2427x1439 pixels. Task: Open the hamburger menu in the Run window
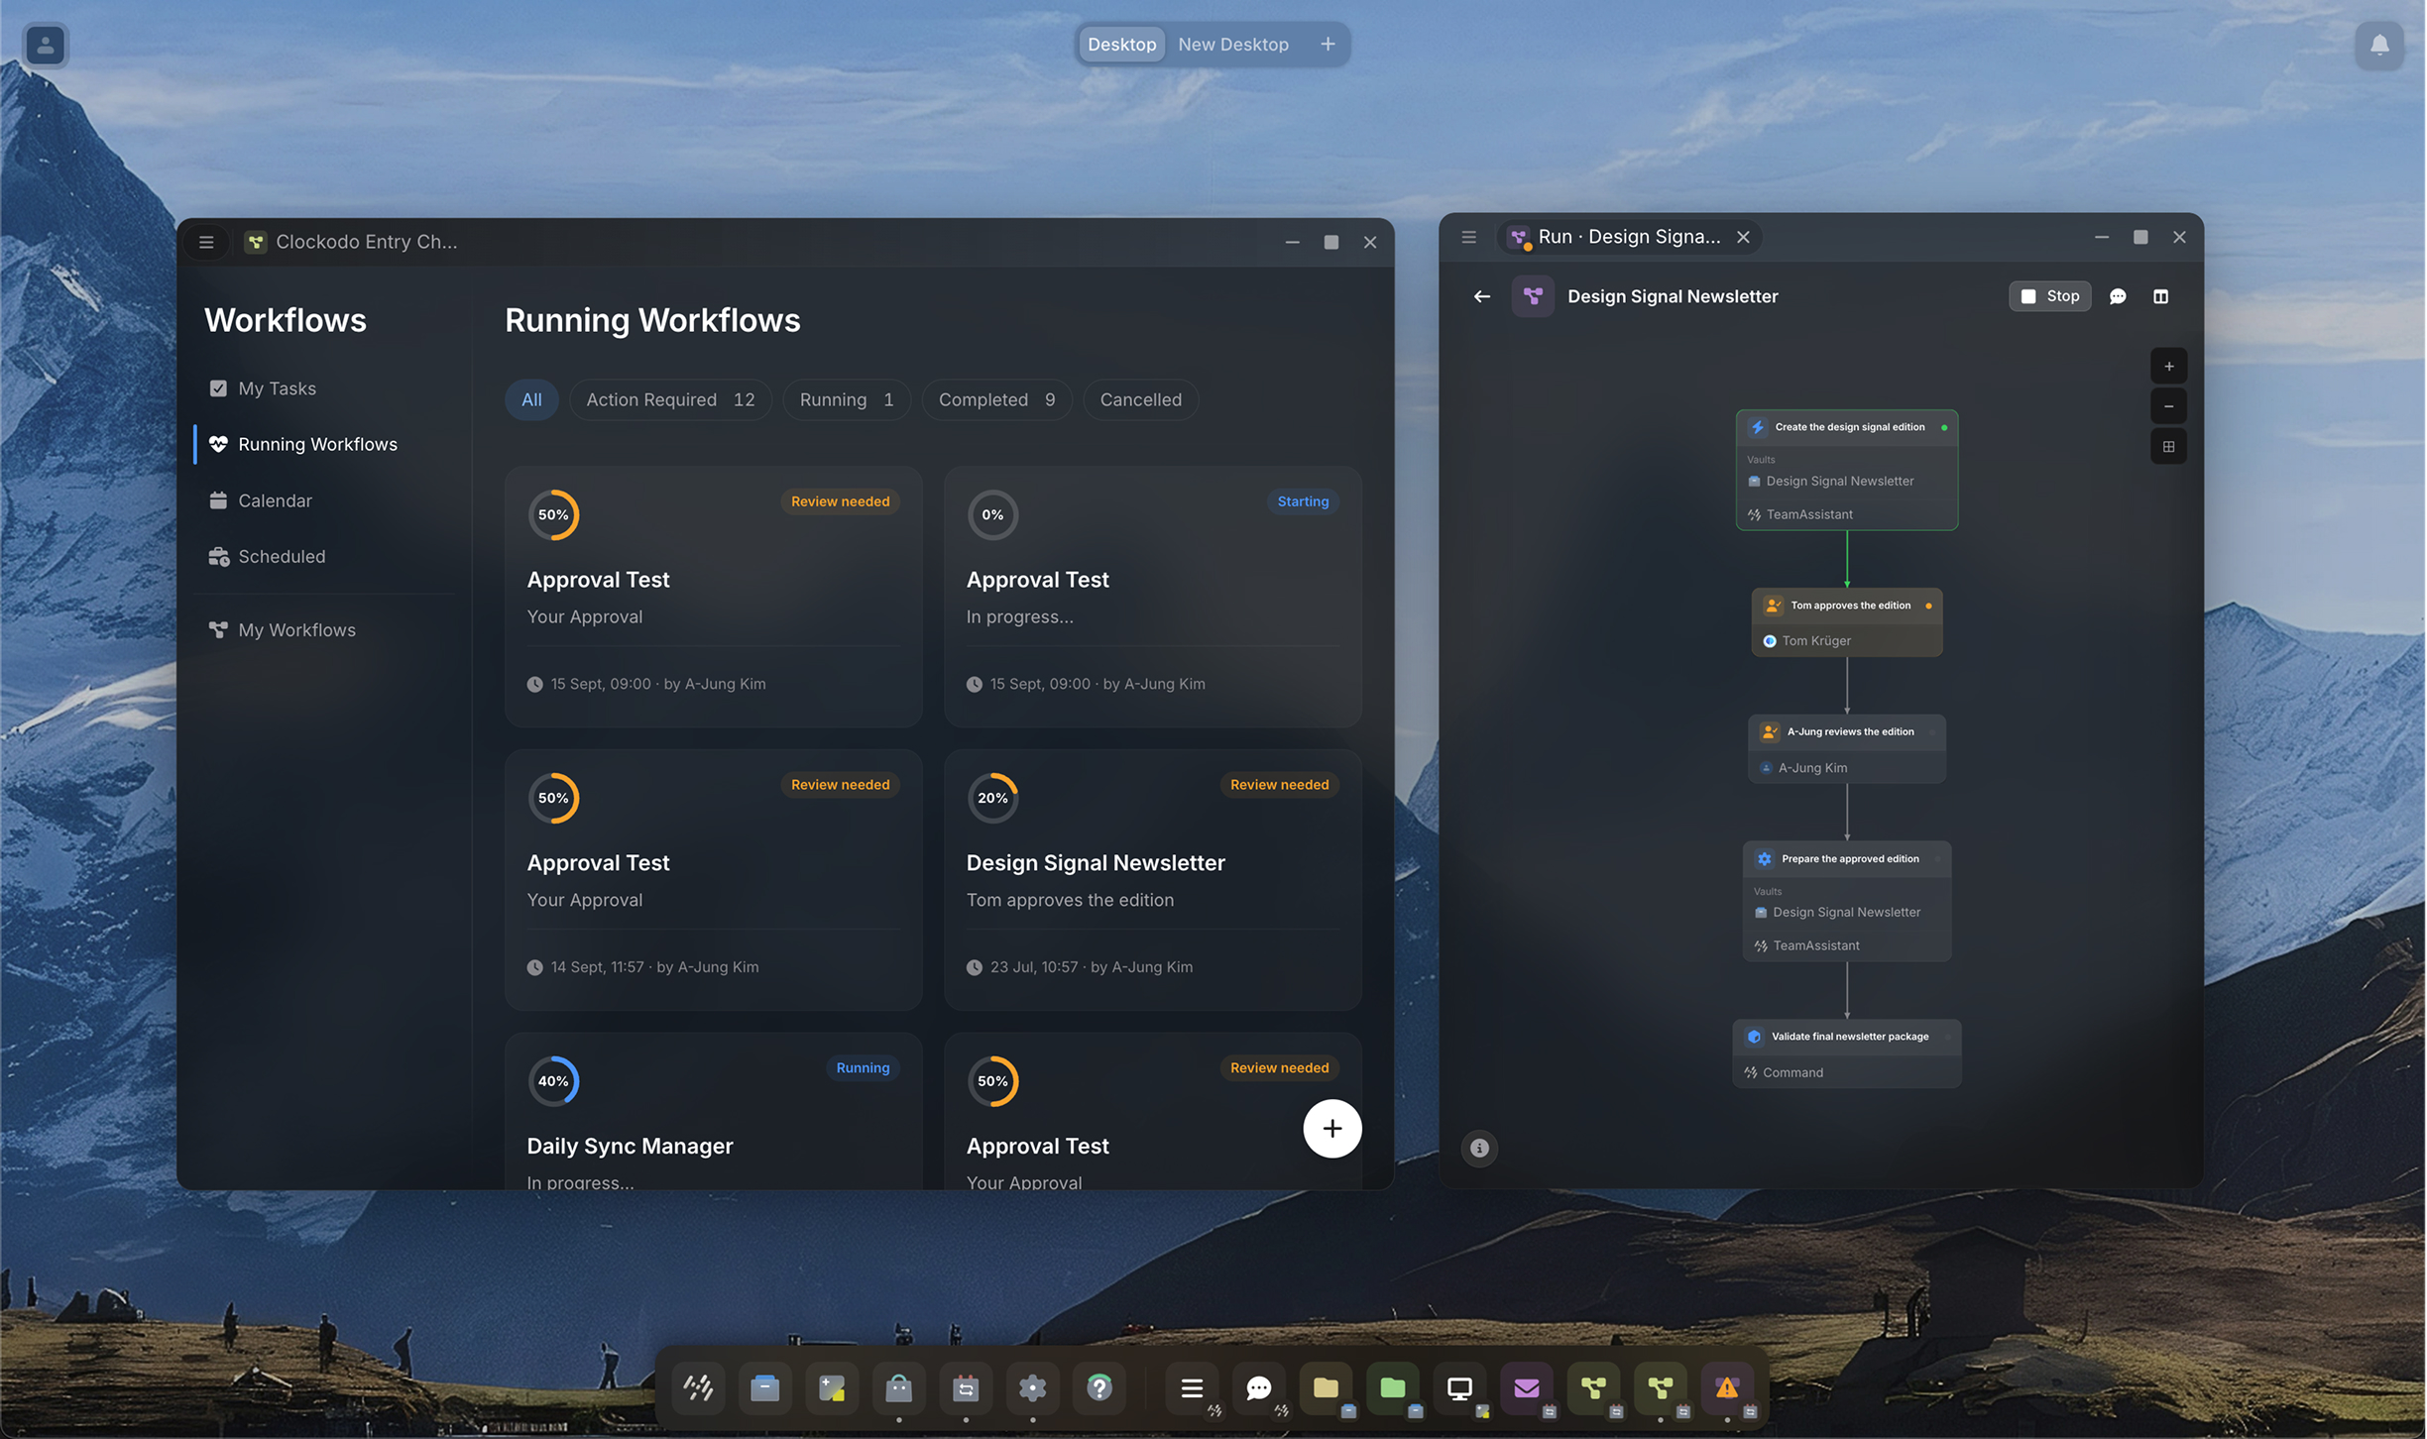(x=1468, y=237)
